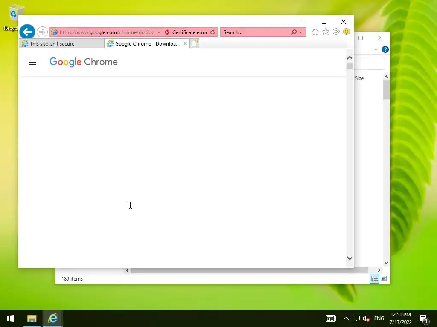
Task: Open the Home page icon
Action: [x=315, y=32]
